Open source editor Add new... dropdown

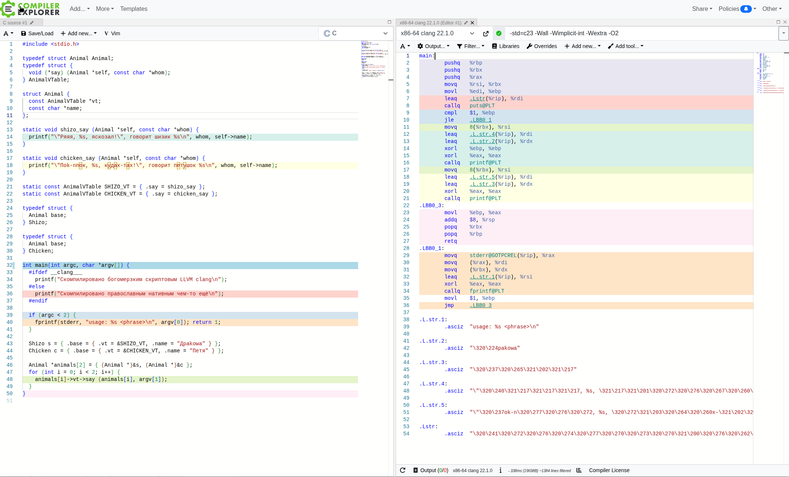pyautogui.click(x=79, y=33)
